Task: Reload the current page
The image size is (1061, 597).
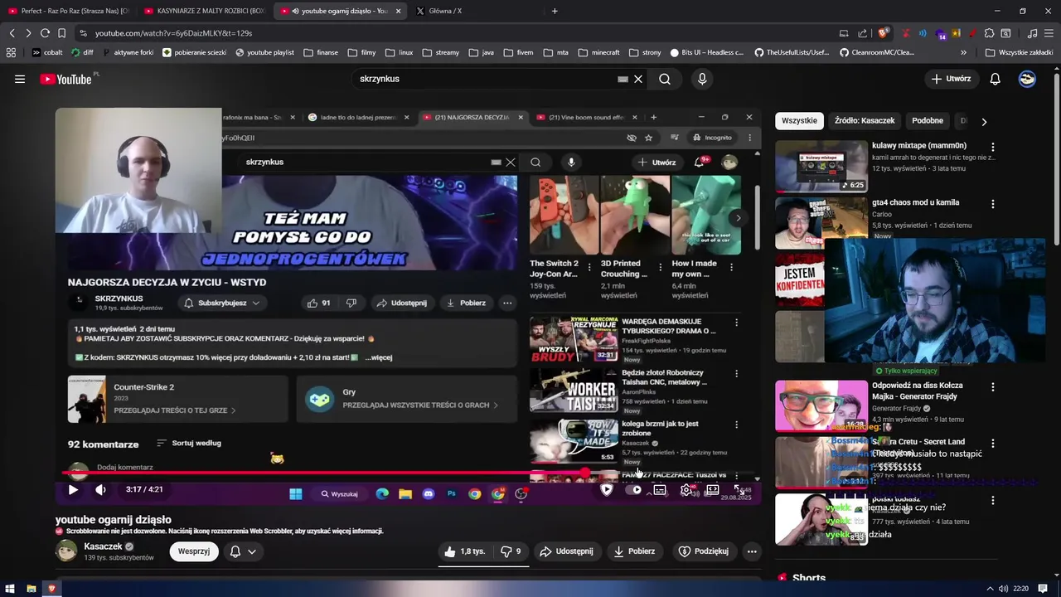Action: click(46, 33)
